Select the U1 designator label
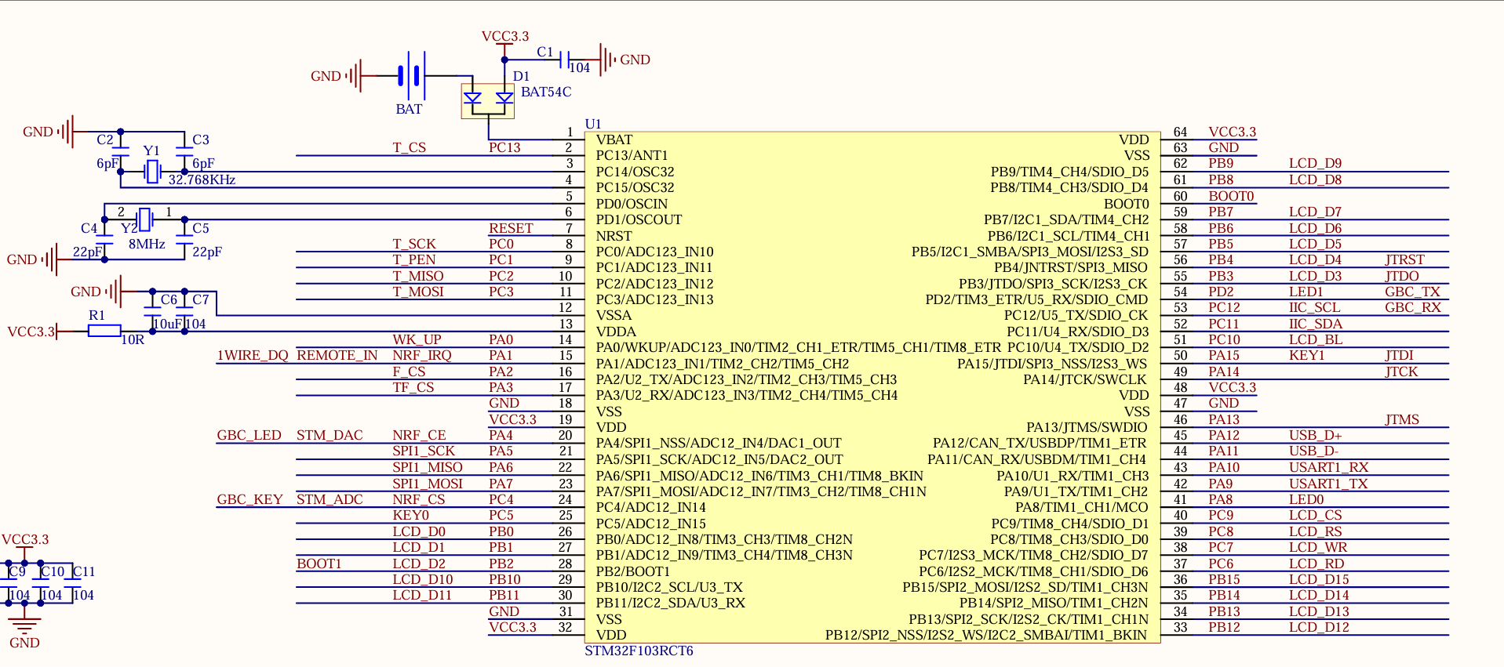Viewport: 1504px width, 667px height. tap(593, 124)
